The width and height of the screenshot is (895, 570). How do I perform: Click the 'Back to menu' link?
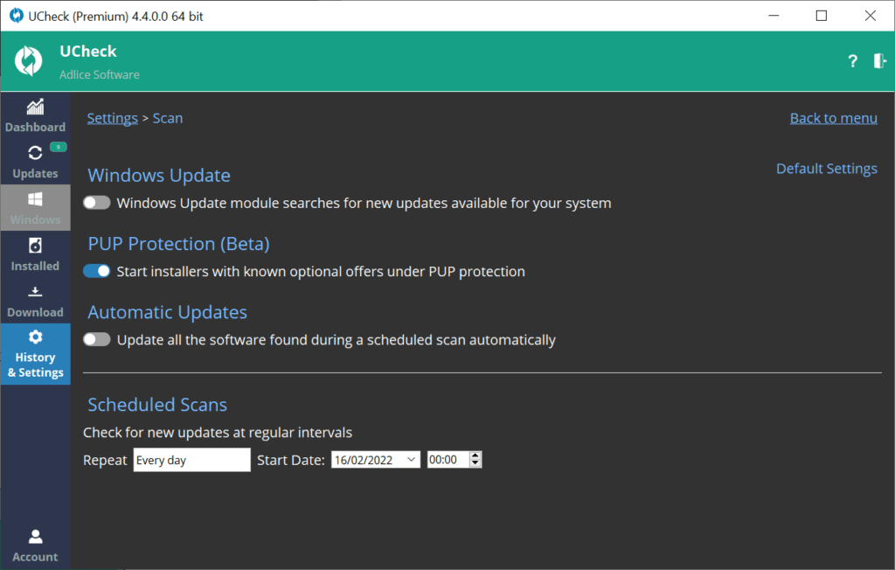point(833,118)
